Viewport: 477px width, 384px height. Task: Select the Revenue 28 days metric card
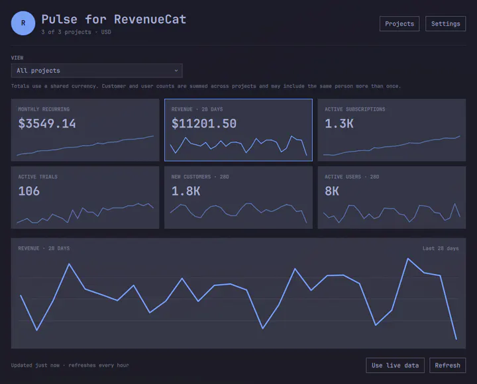238,130
